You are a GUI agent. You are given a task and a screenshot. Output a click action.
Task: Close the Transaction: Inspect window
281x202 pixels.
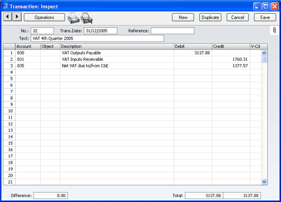click(x=274, y=7)
